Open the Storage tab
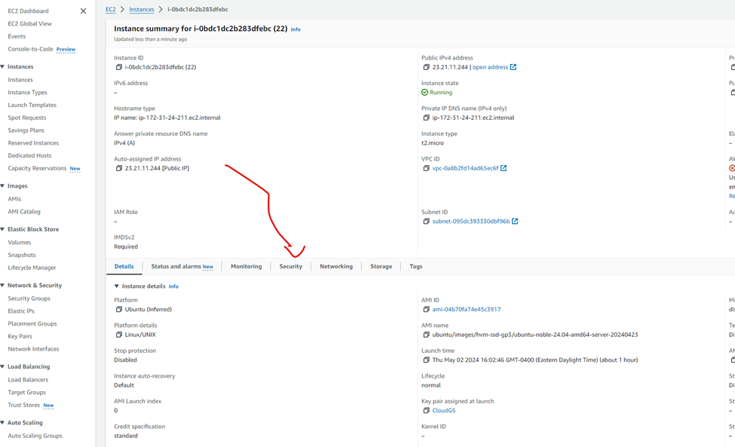The width and height of the screenshot is (735, 447). 381,266
